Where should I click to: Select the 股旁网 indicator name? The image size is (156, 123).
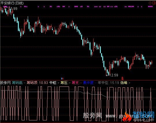tap(5, 83)
